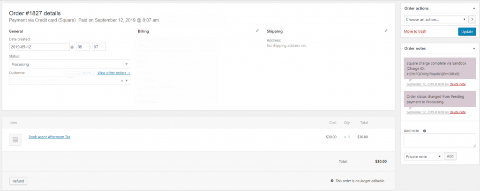Click the Update button
Image resolution: width=480 pixels, height=191 pixels.
click(467, 31)
